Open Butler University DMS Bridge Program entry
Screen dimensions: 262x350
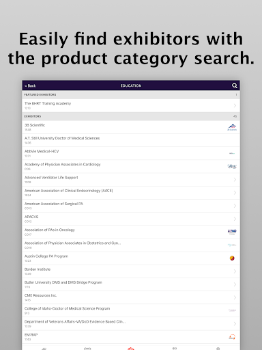pyautogui.click(x=131, y=284)
